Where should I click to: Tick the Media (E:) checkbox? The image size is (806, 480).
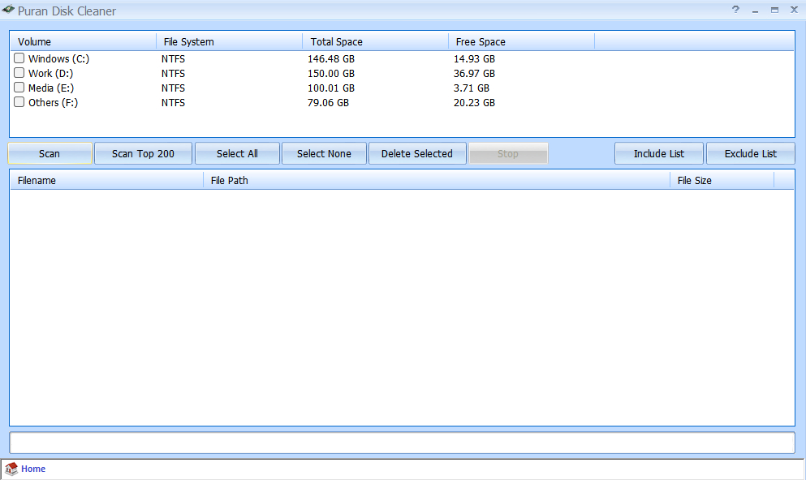pyautogui.click(x=19, y=88)
